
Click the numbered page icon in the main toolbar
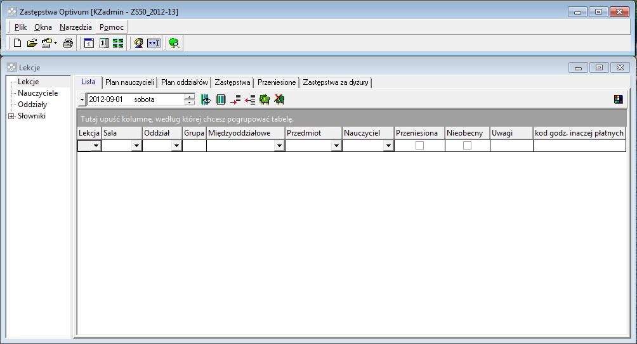coord(103,43)
